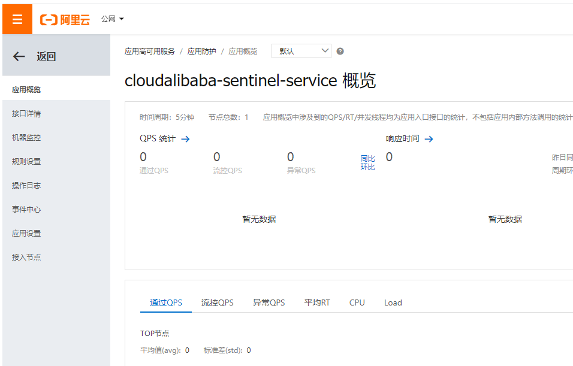
Task: Click the arrow beside QPS 统计
Action: tap(185, 139)
